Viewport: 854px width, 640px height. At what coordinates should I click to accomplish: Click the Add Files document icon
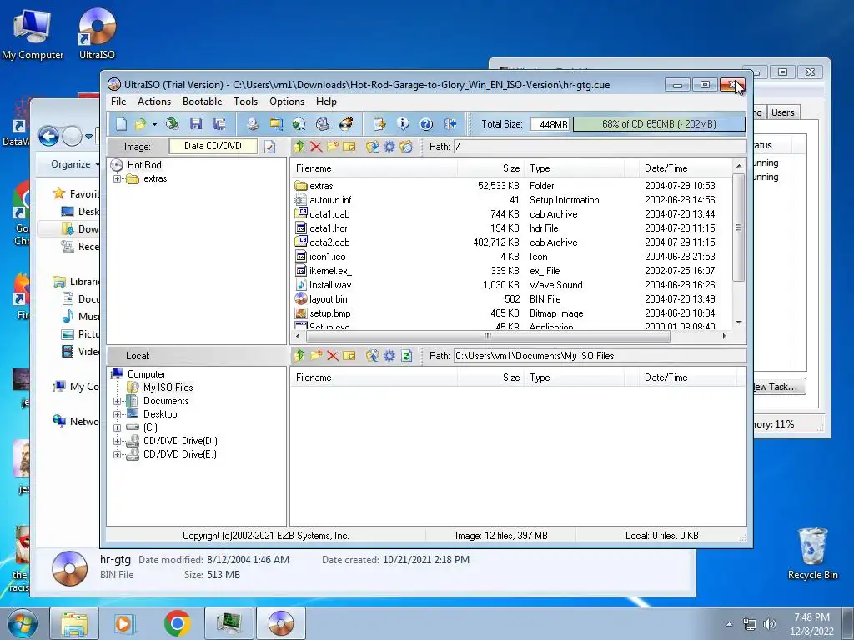click(x=379, y=124)
